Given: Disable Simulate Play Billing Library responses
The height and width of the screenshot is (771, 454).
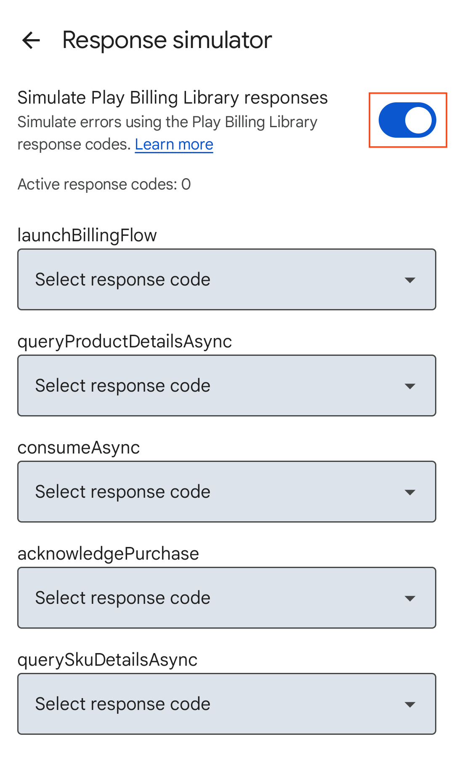Looking at the screenshot, I should pyautogui.click(x=406, y=120).
